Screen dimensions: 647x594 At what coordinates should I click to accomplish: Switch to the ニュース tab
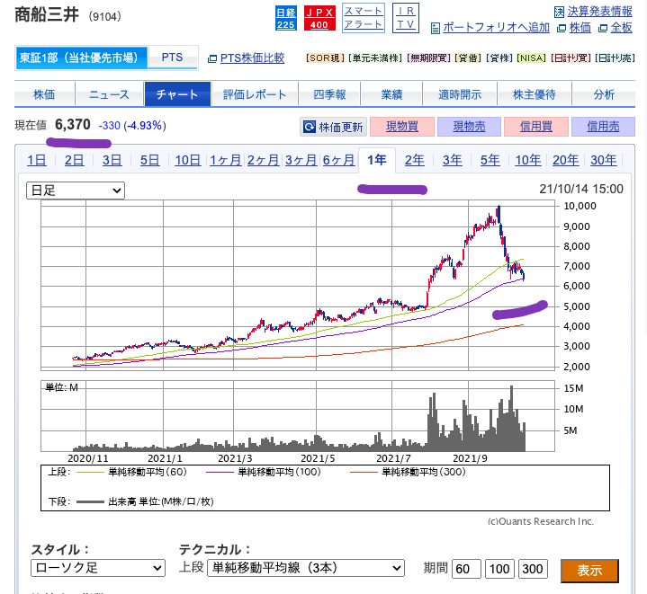pos(110,94)
